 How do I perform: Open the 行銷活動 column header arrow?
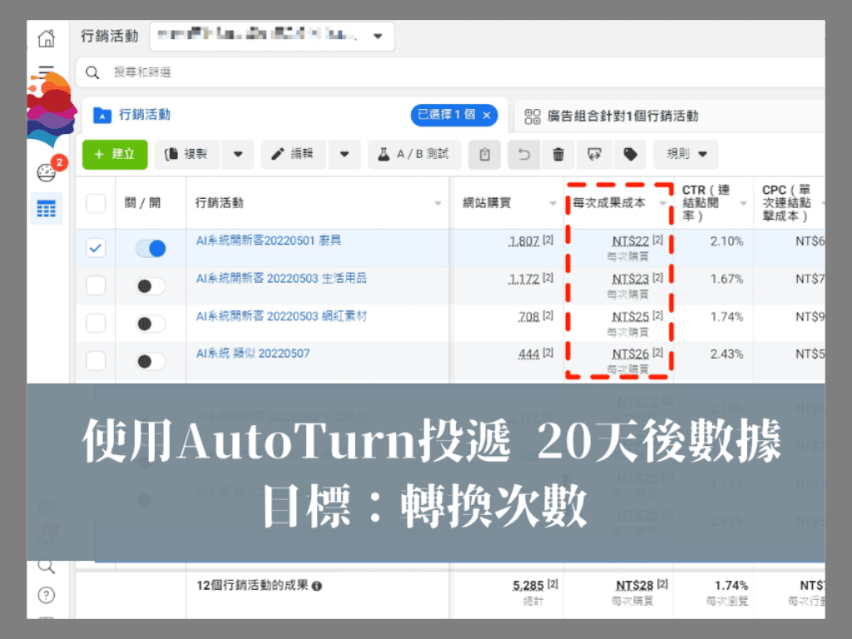click(438, 204)
